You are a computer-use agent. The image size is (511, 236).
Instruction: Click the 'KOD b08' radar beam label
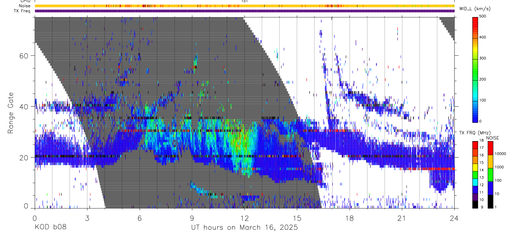coord(50,227)
